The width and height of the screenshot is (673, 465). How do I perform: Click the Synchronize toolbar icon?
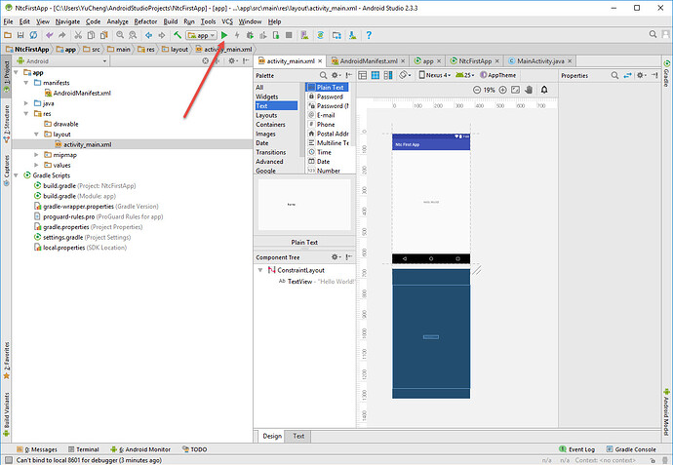[x=33, y=35]
